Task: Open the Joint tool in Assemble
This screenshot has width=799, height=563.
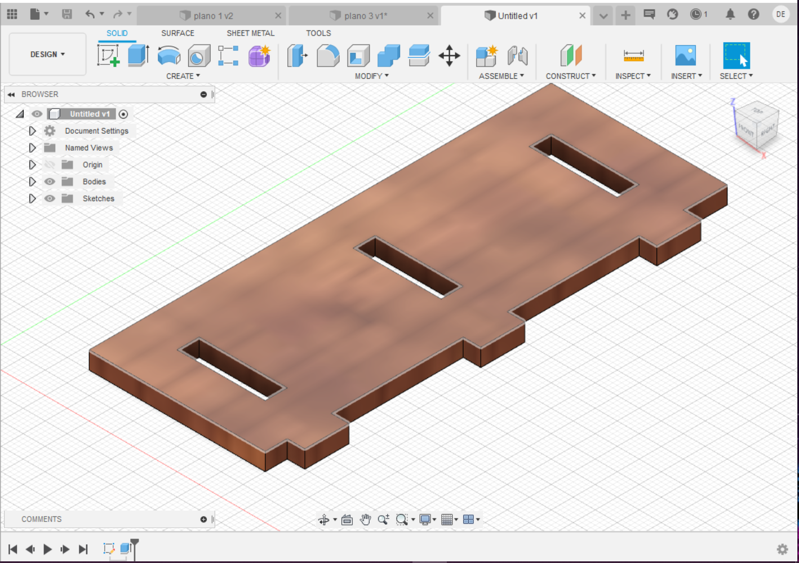Action: pyautogui.click(x=517, y=56)
